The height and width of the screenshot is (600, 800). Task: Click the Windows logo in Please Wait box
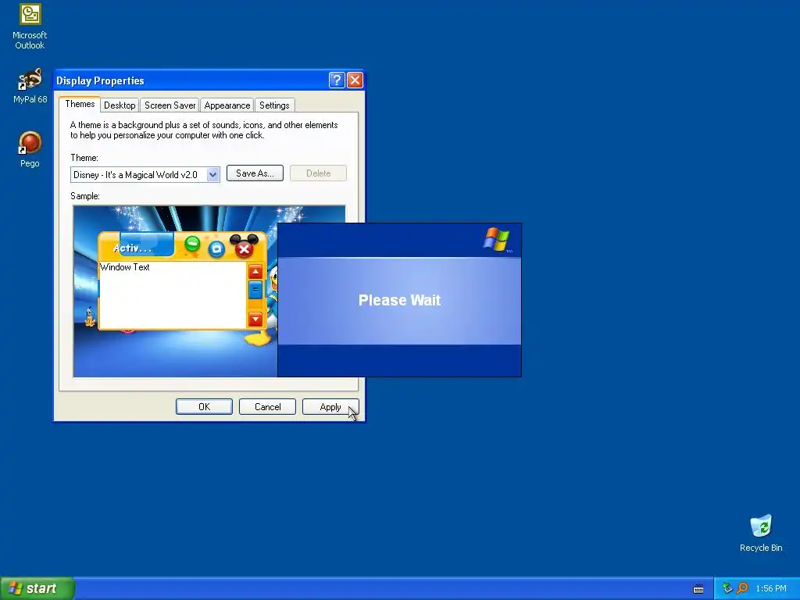click(x=496, y=239)
